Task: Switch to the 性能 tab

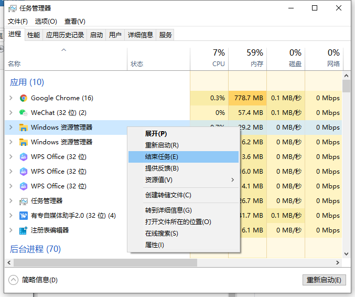Action: (33, 35)
